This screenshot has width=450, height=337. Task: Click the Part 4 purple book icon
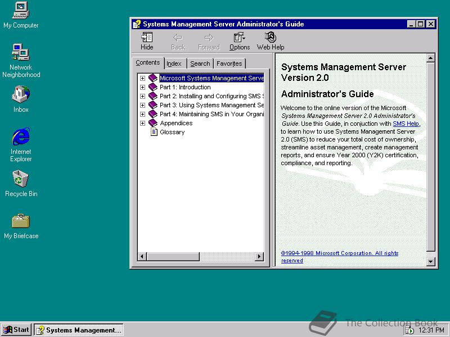[x=153, y=114]
